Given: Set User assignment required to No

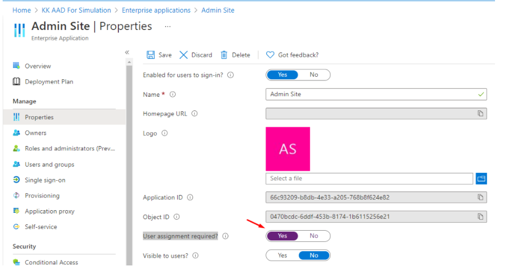Looking at the screenshot, I should point(314,235).
